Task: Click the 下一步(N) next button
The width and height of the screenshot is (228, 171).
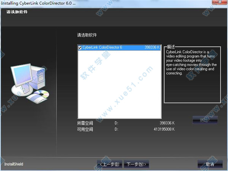Action: click(x=137, y=164)
